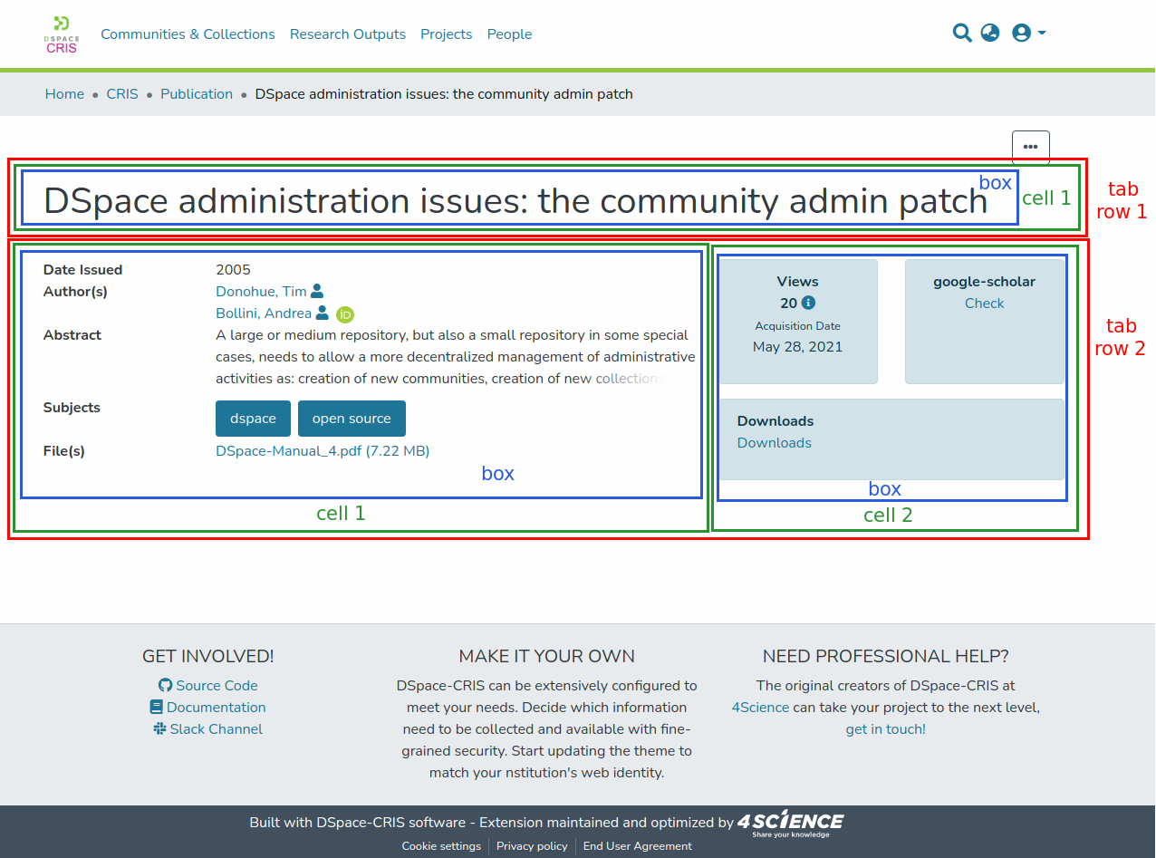Image resolution: width=1156 pixels, height=858 pixels.
Task: Open the user account dropdown
Action: point(1028,34)
